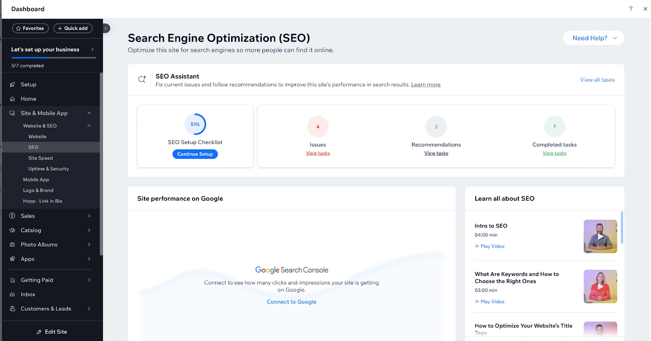Viewport: 651px width, 341px height.
Task: Select Uptime & Security menu item
Action: 48,169
